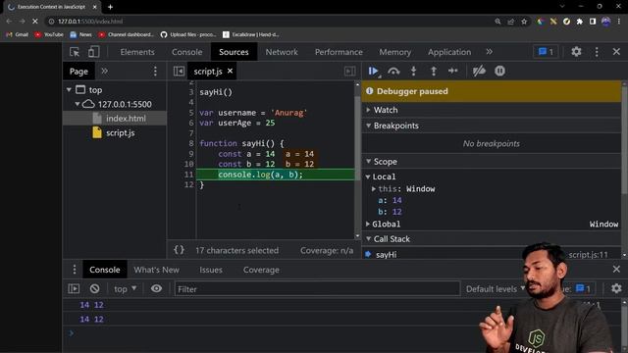Select the What's New drawer tab
This screenshot has height=353, width=628.
click(157, 270)
